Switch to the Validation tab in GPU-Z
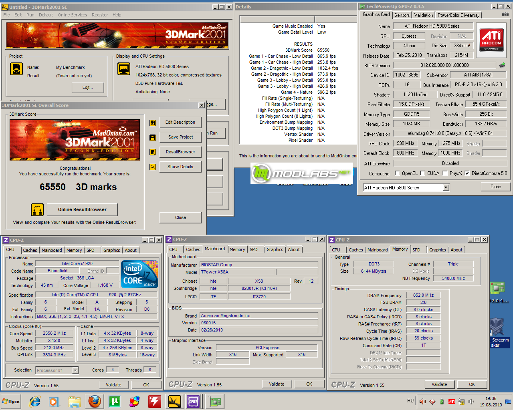513x410 pixels. [424, 15]
